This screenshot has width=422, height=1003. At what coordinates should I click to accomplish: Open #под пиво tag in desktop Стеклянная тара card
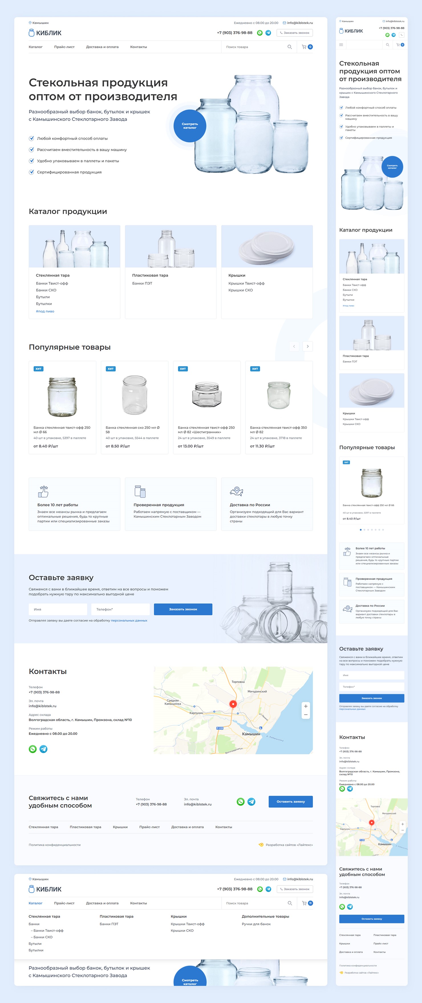point(45,311)
